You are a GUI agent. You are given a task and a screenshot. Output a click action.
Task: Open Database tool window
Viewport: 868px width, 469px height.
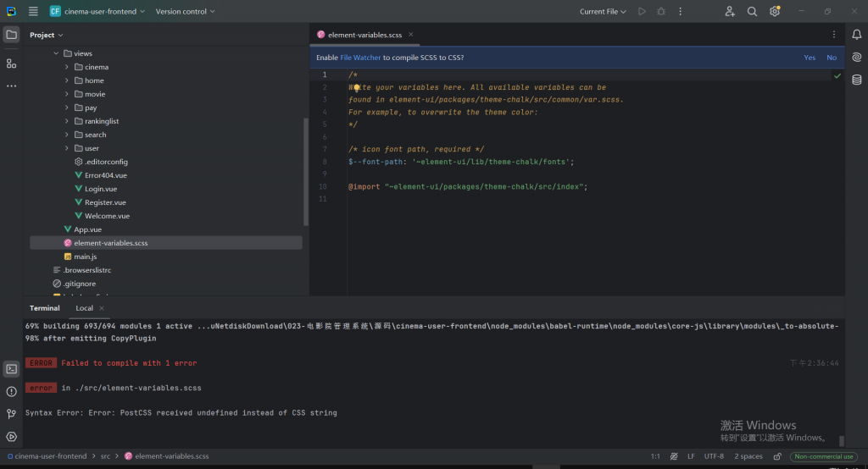click(x=856, y=80)
